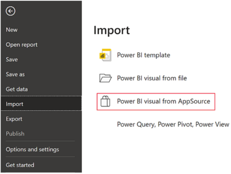The image size is (231, 174).
Task: Click the AppSource shopping bag icon
Action: coord(105,101)
